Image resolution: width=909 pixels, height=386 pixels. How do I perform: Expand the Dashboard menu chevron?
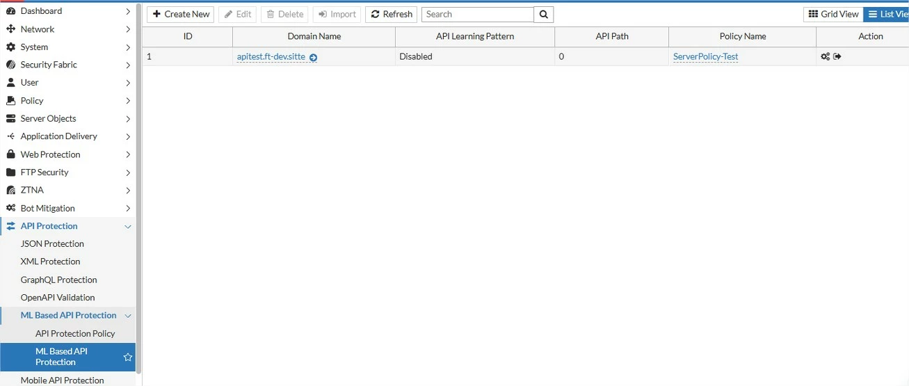(x=128, y=11)
